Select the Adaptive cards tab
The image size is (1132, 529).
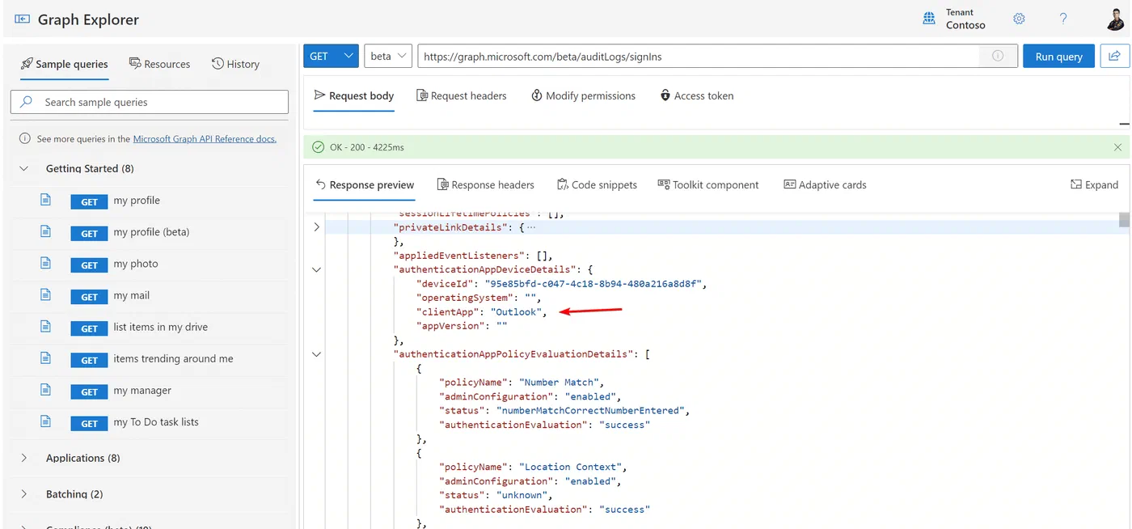825,184
